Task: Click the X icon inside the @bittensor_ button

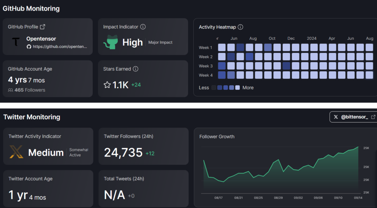Action: pos(336,117)
